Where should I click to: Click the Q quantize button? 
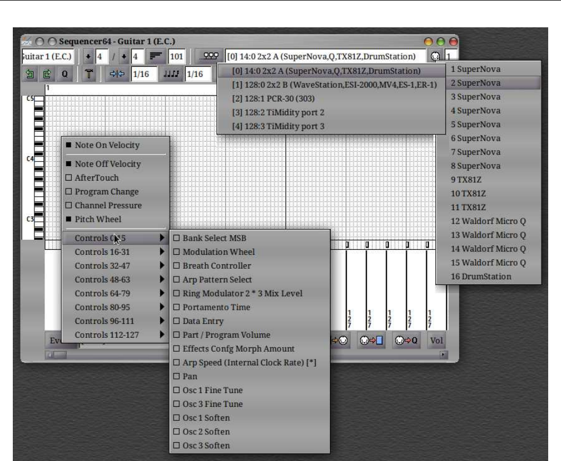[x=65, y=74]
